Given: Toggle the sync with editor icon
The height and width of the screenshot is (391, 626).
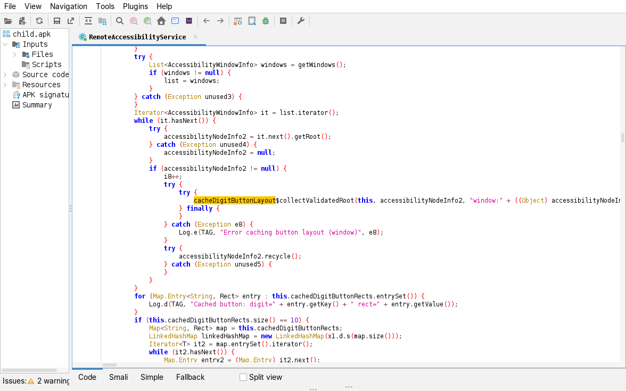Looking at the screenshot, I should click(88, 21).
